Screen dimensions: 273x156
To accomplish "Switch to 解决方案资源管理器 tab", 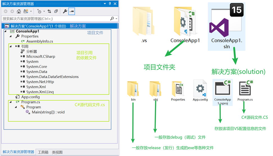I will tap(18, 152).
